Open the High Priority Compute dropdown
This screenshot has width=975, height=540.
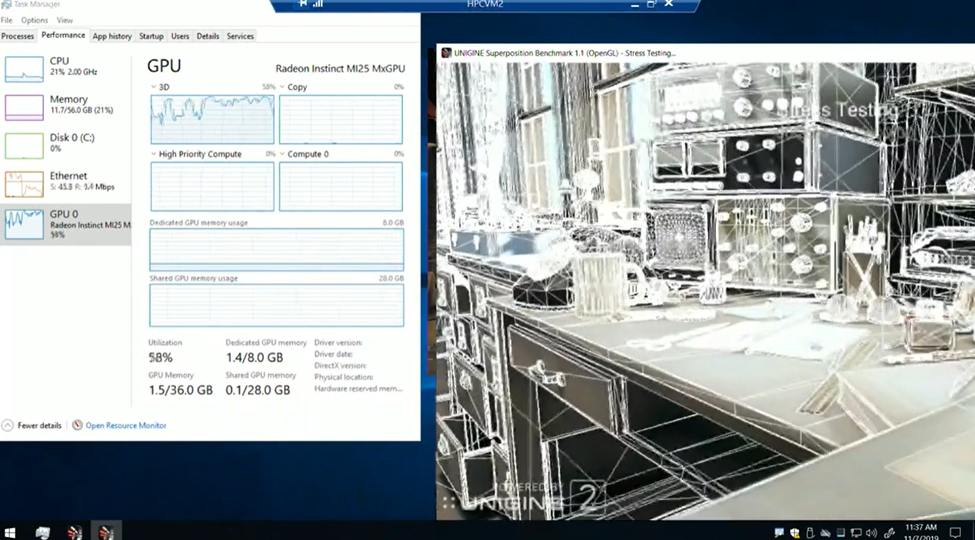click(x=154, y=154)
